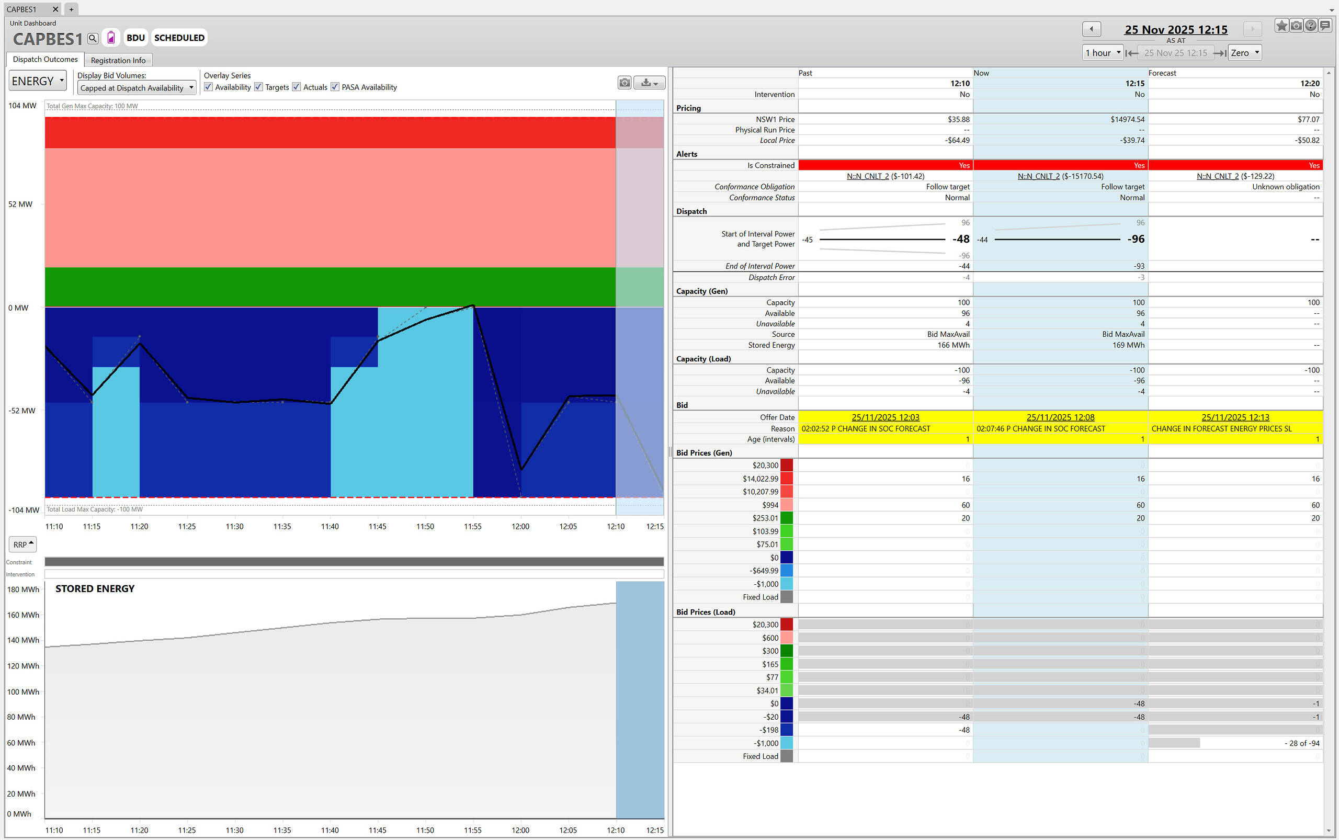The image size is (1339, 840).
Task: Click the magnifier icon beside CAPBES1
Action: tap(93, 38)
